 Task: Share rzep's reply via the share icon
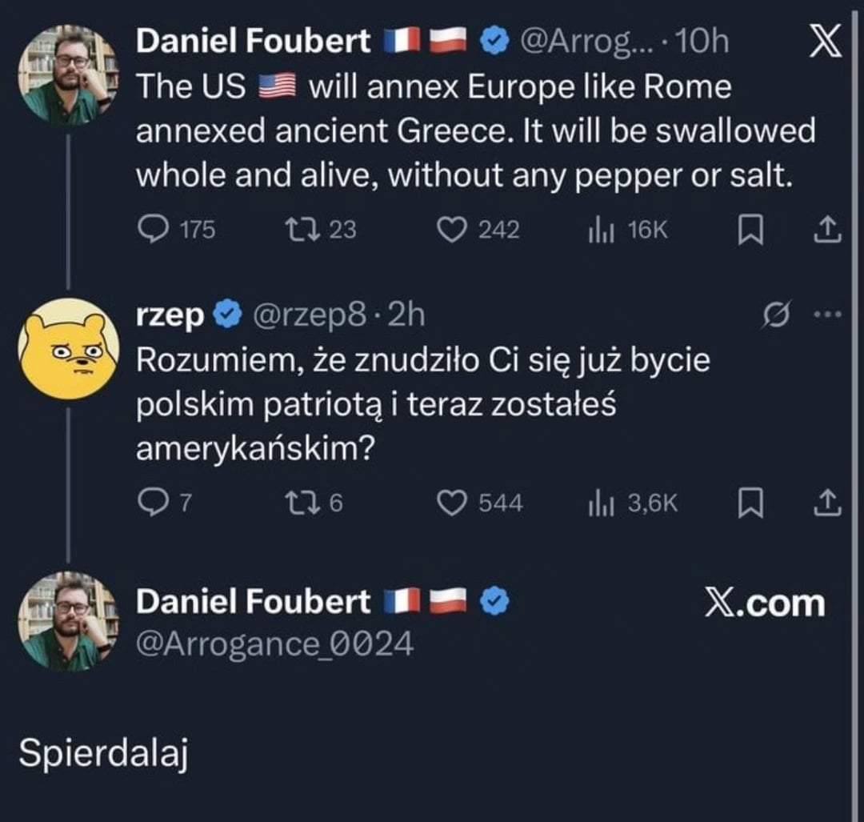828,503
